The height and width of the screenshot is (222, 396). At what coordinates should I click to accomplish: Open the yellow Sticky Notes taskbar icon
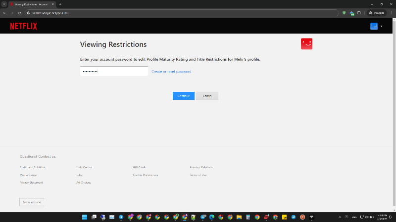coord(284,217)
